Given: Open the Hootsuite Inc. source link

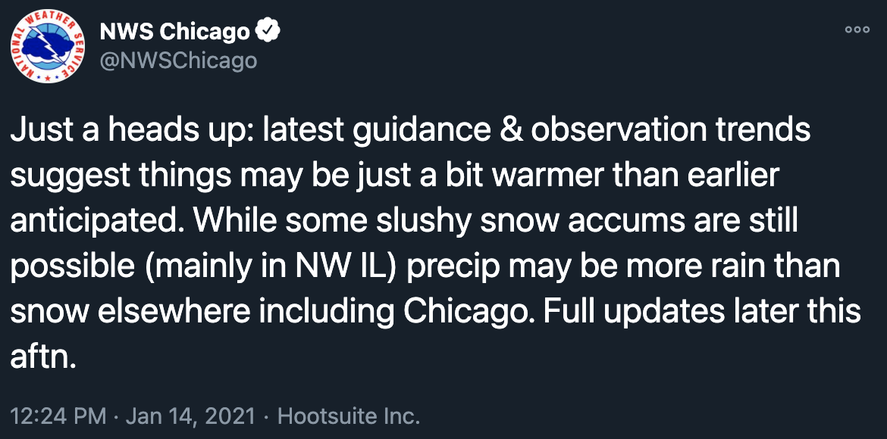Looking at the screenshot, I should [x=349, y=416].
